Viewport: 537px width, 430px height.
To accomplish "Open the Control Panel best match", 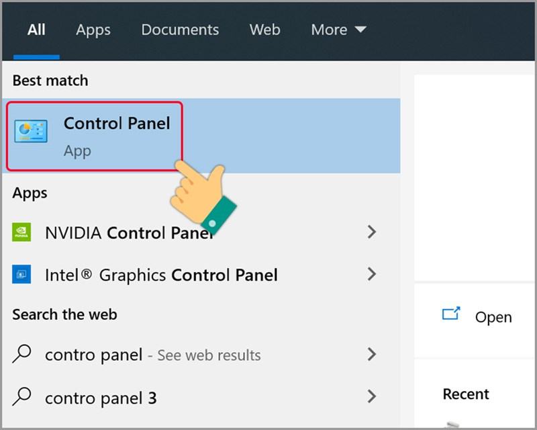I will (x=117, y=135).
